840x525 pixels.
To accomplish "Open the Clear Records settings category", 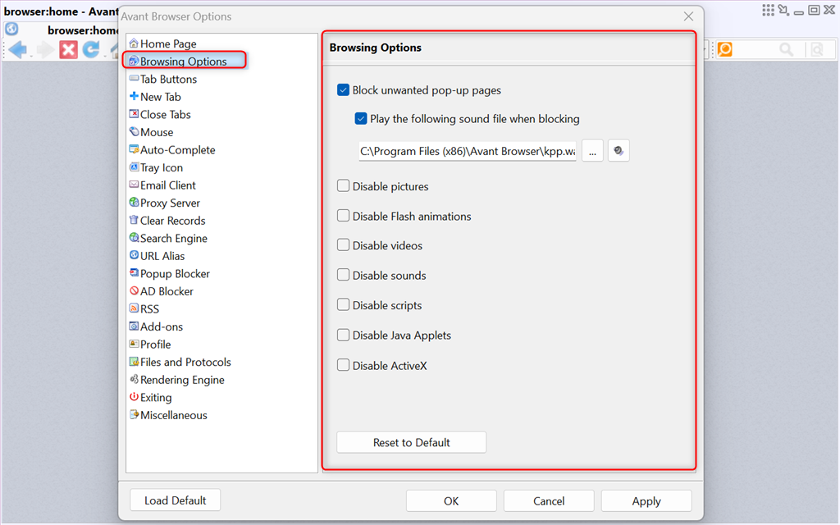I will (x=167, y=221).
